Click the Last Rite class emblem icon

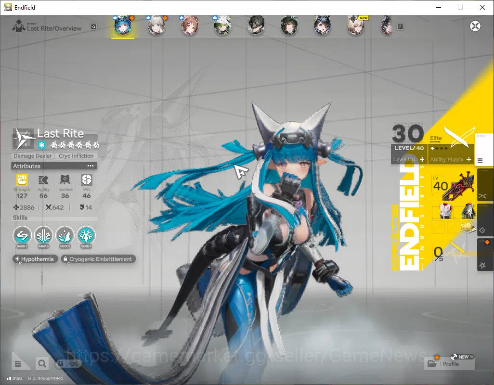[x=23, y=139]
